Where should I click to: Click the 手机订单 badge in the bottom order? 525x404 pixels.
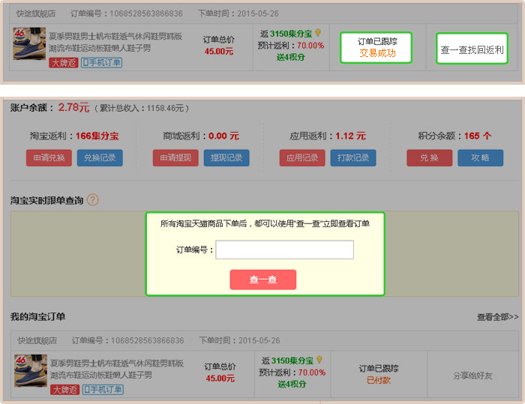(x=102, y=389)
